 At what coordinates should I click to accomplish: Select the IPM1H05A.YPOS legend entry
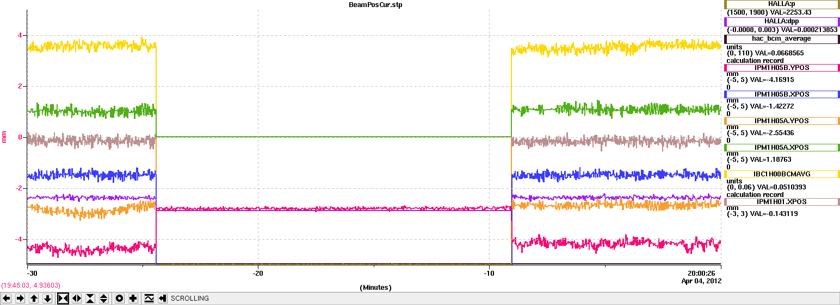coord(782,121)
